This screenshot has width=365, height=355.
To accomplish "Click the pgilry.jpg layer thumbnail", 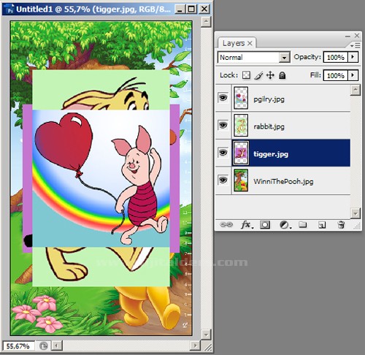I will point(241,98).
